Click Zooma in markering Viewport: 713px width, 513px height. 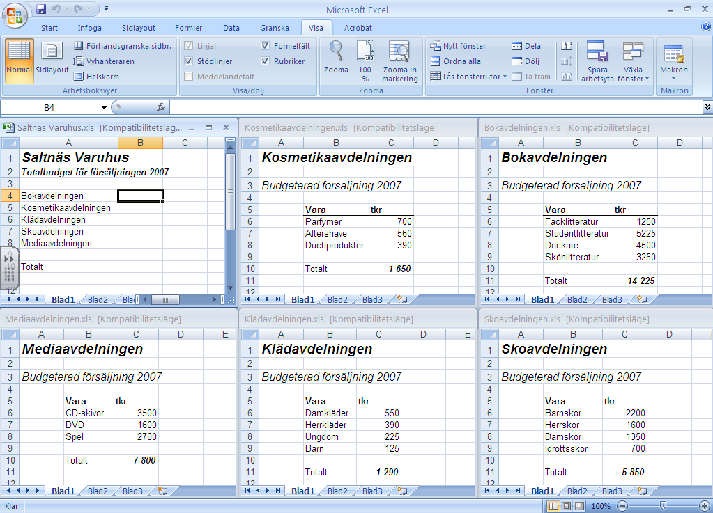(399, 61)
